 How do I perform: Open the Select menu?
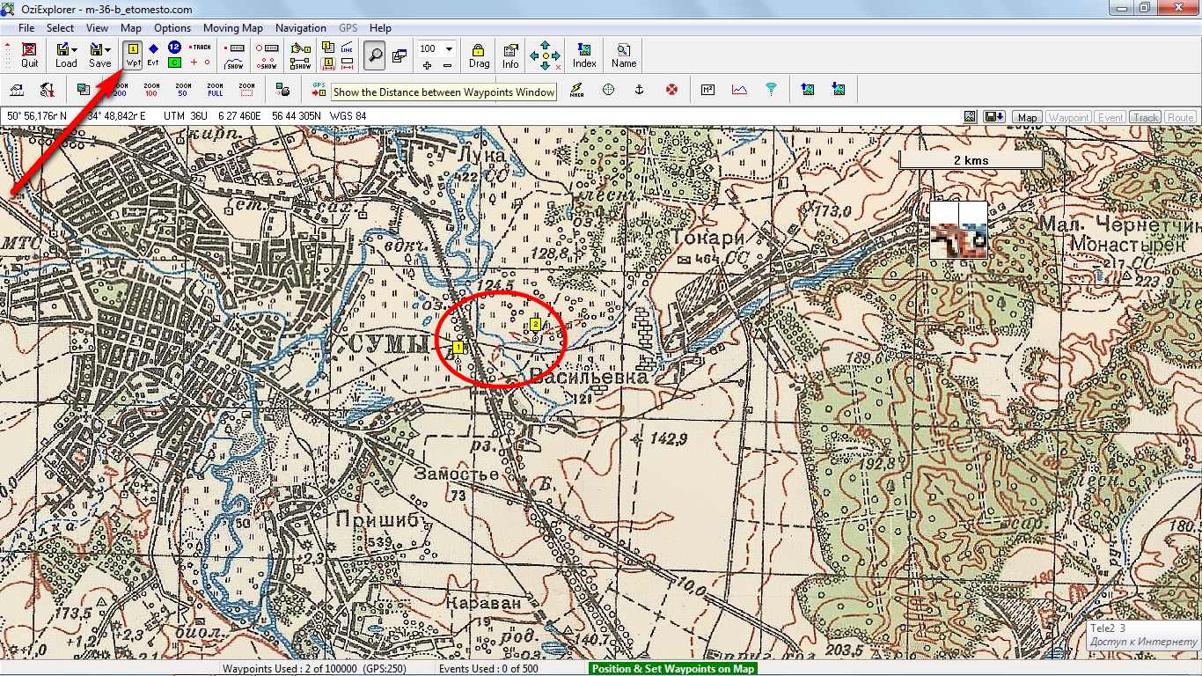coord(61,28)
